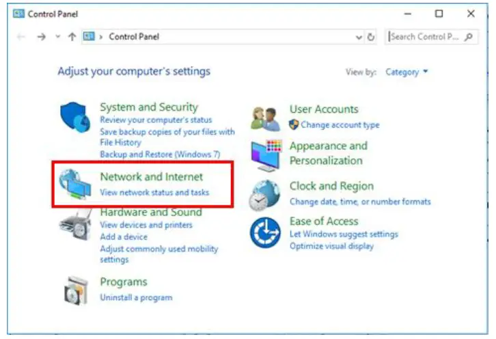496x339 pixels.
Task: Open the Programs category icon
Action: point(75,290)
